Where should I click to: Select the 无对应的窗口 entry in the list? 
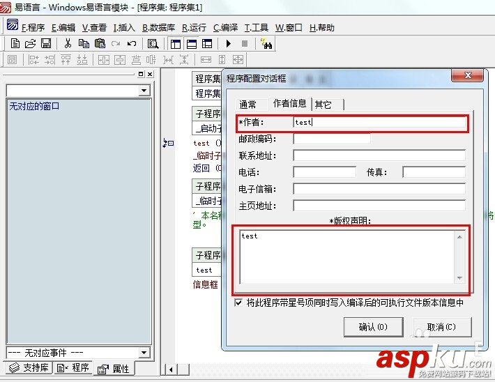click(34, 106)
